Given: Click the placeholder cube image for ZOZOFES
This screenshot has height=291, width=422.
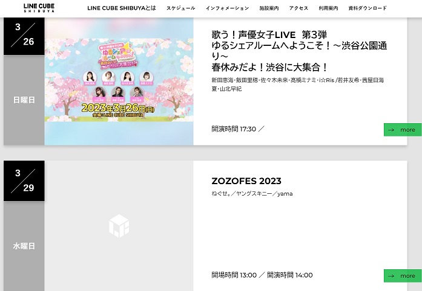Looking at the screenshot, I should click(x=119, y=226).
